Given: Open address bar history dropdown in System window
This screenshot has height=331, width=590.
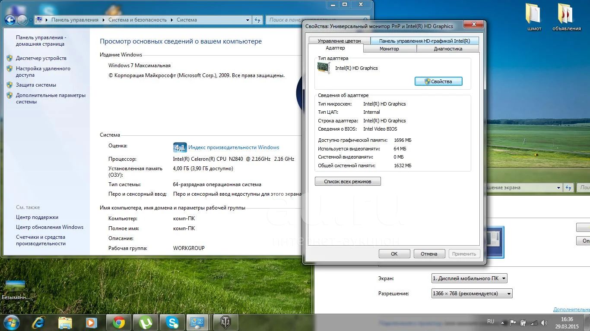Looking at the screenshot, I should pyautogui.click(x=247, y=20).
